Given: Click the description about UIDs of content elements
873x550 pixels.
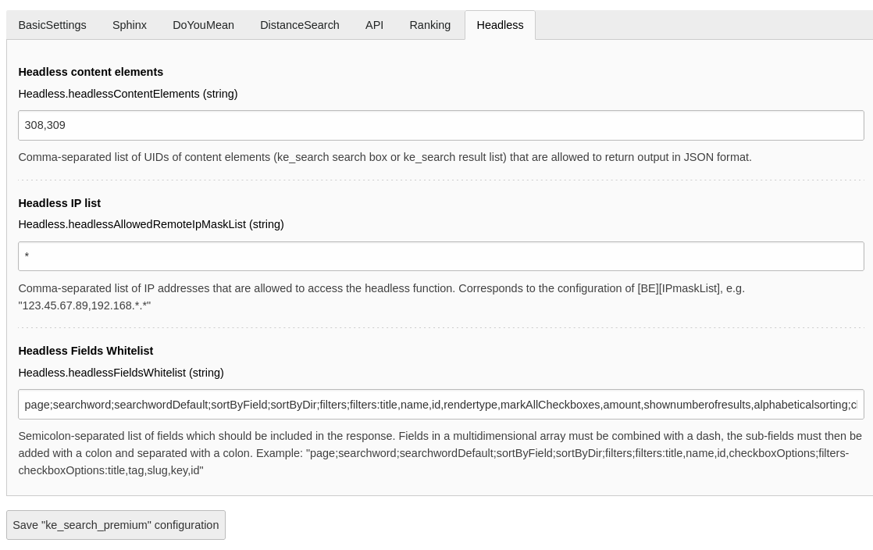Looking at the screenshot, I should pos(384,157).
